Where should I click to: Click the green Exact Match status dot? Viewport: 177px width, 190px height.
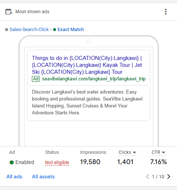(55, 30)
